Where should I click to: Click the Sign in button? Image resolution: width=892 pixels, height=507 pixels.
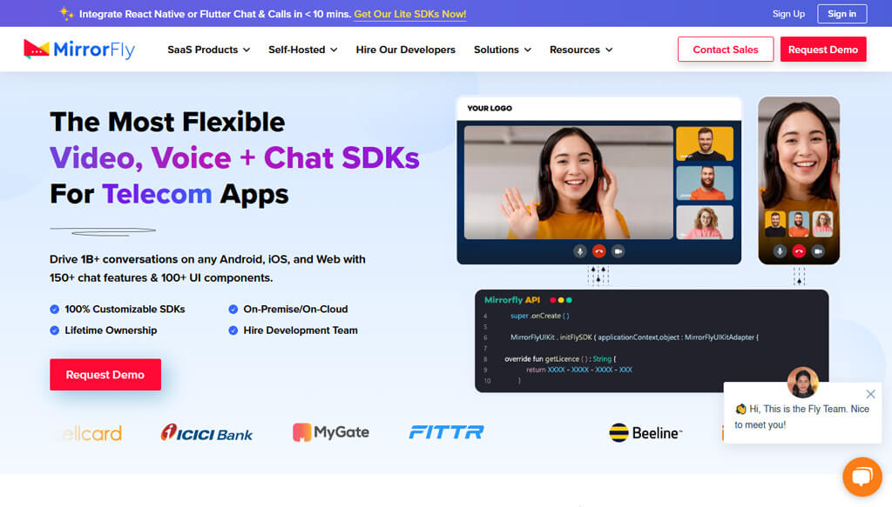pos(842,14)
